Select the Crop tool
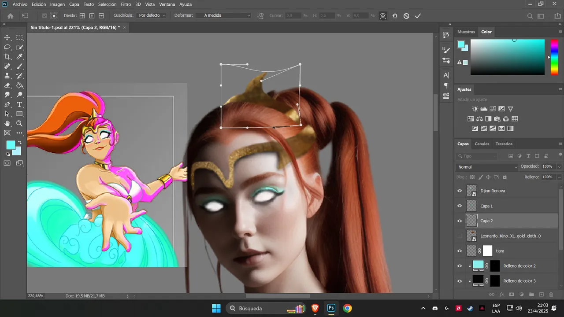The height and width of the screenshot is (317, 564). 7,57
